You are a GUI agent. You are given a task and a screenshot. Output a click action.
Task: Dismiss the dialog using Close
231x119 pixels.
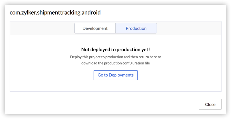click(210, 104)
